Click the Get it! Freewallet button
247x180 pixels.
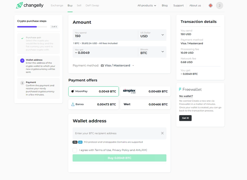click(185, 118)
